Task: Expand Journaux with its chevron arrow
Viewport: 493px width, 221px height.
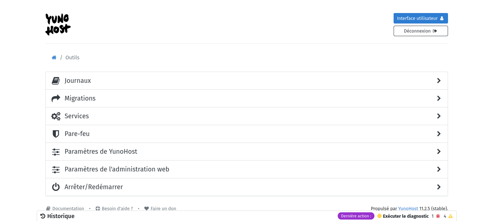Action: click(x=439, y=81)
